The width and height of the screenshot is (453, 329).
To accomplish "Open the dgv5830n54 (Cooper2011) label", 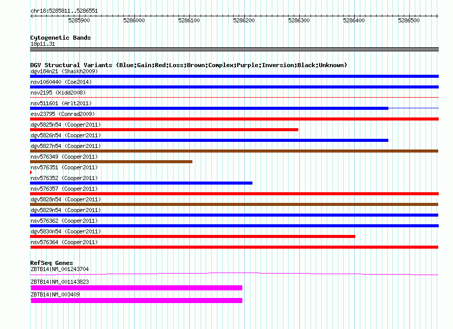I will (x=66, y=231).
